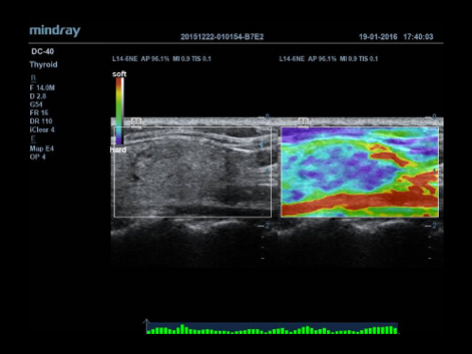Click the green pressure quality bar graph

pyautogui.click(x=272, y=329)
